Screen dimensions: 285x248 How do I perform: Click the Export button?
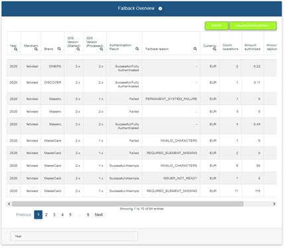click(x=217, y=26)
